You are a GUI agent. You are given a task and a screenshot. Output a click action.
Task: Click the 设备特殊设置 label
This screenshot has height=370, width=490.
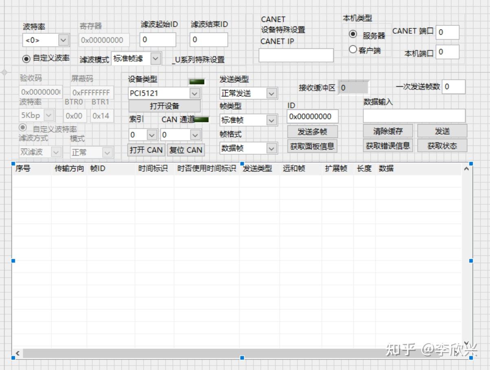coord(283,30)
